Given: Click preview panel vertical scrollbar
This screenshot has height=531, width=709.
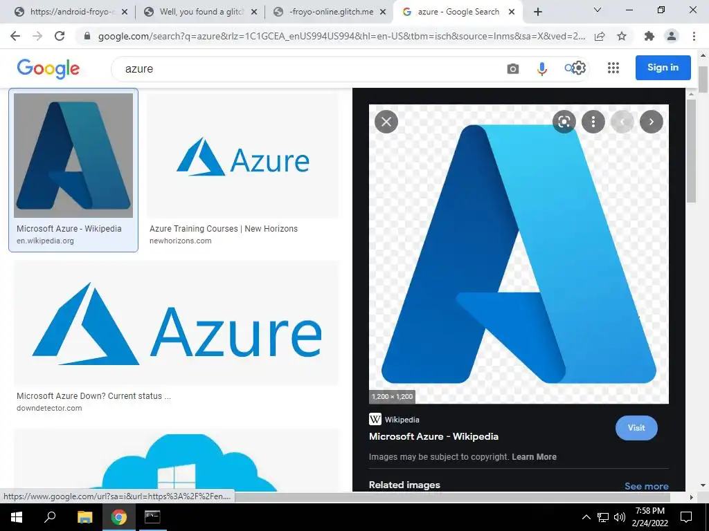Looking at the screenshot, I should pyautogui.click(x=691, y=151).
